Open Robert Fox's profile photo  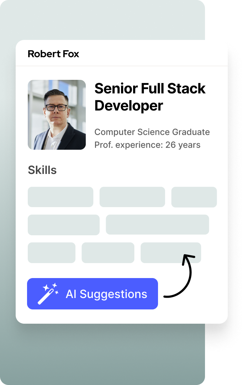[57, 115]
